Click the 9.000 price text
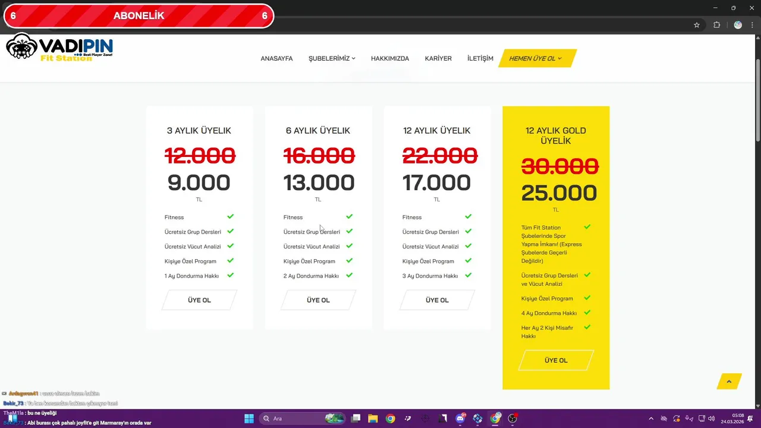Image resolution: width=761 pixels, height=428 pixels. 199,182
